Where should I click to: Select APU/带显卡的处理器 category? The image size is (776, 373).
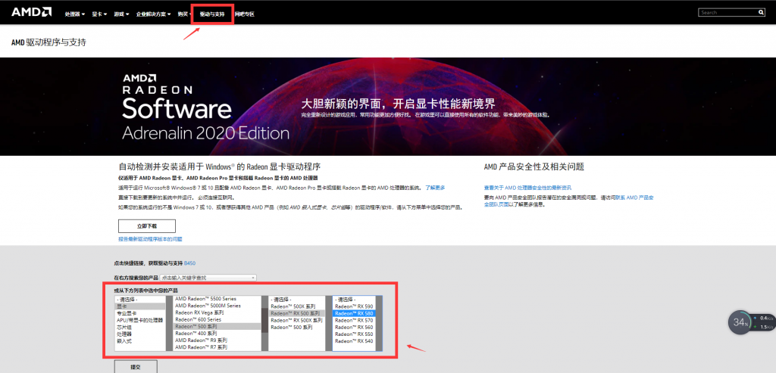[x=139, y=320]
